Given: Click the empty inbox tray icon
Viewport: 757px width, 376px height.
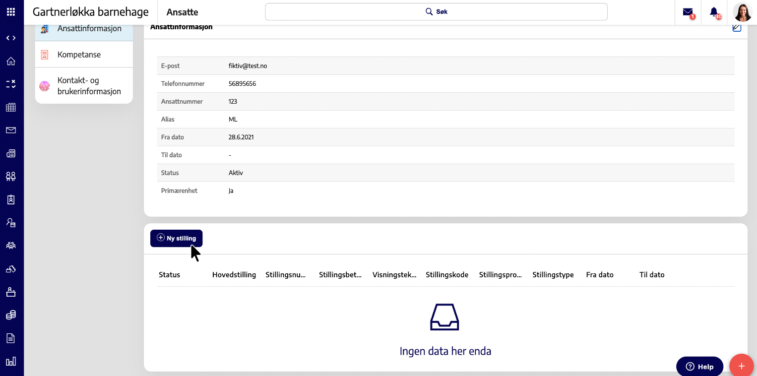Looking at the screenshot, I should pyautogui.click(x=444, y=317).
